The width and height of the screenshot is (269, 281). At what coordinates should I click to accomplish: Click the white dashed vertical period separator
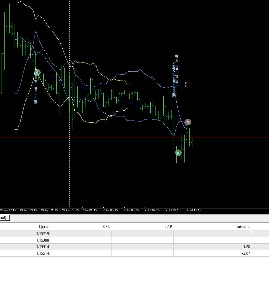coord(70,104)
